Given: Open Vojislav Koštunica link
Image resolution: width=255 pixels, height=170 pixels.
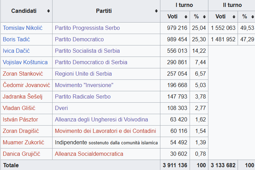Looking at the screenshot, I should pos(25,62).
